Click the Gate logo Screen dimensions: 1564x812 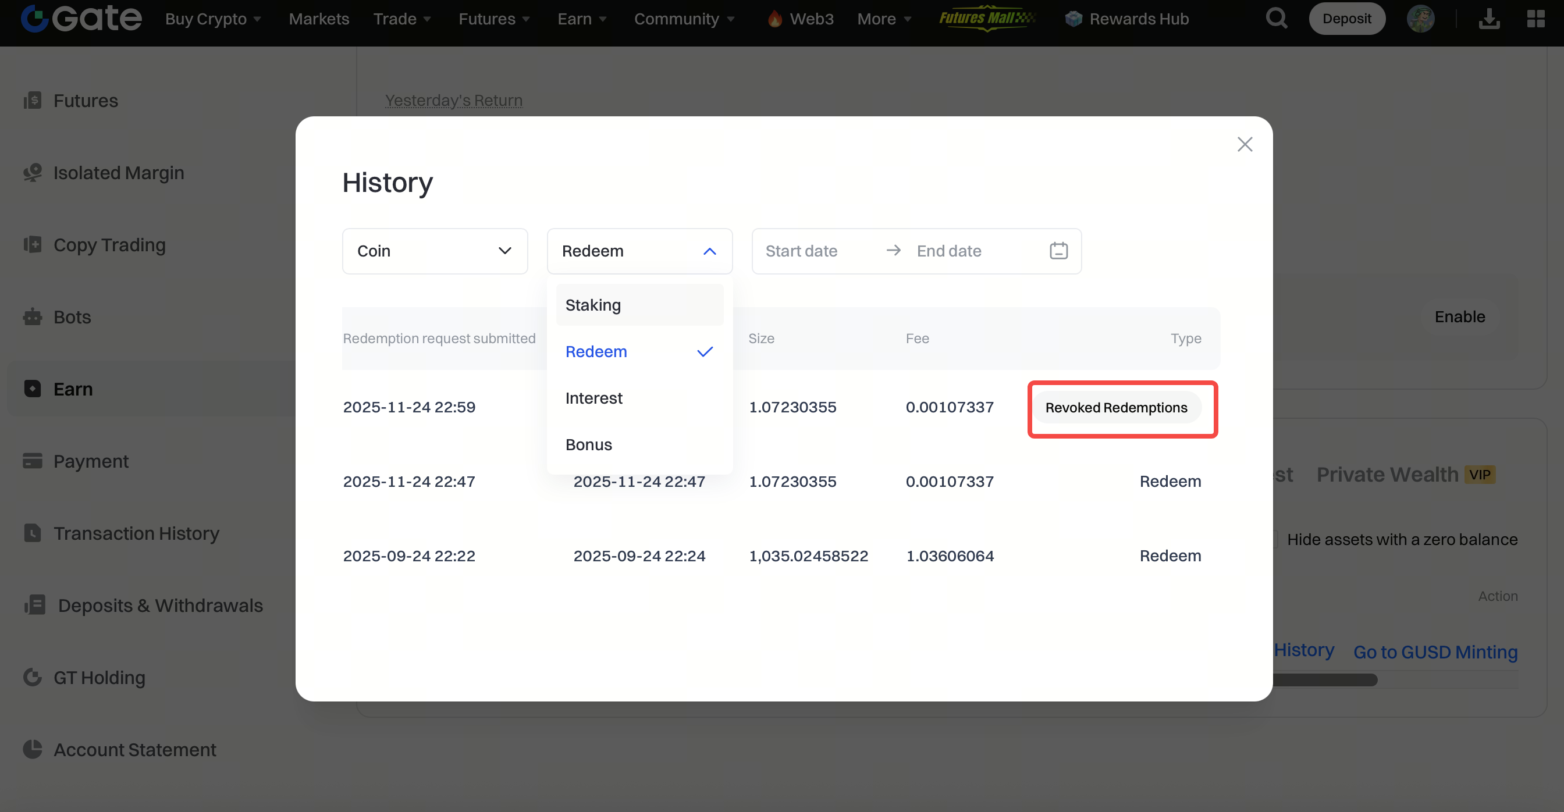81,17
